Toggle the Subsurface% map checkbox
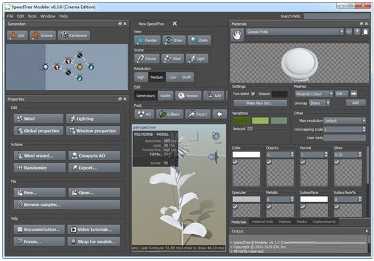The image size is (374, 261). (x=337, y=206)
